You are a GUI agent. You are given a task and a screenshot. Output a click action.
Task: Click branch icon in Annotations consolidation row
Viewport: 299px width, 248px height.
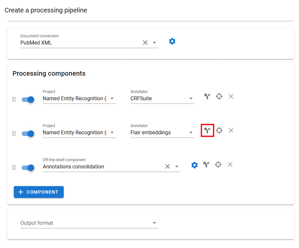click(x=206, y=164)
